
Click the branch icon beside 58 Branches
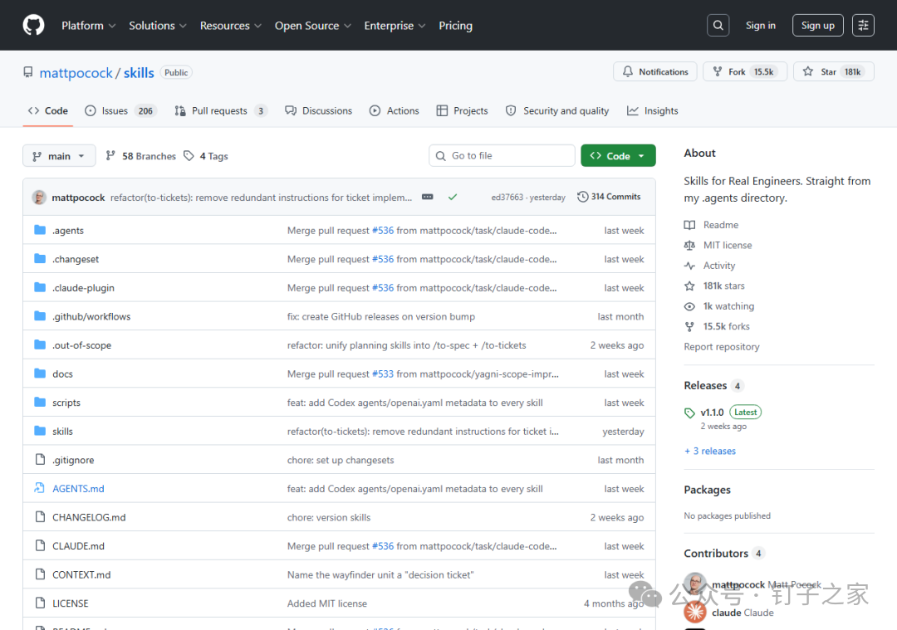[110, 155]
